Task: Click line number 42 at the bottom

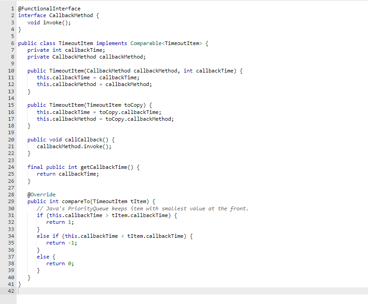Action: (11, 291)
